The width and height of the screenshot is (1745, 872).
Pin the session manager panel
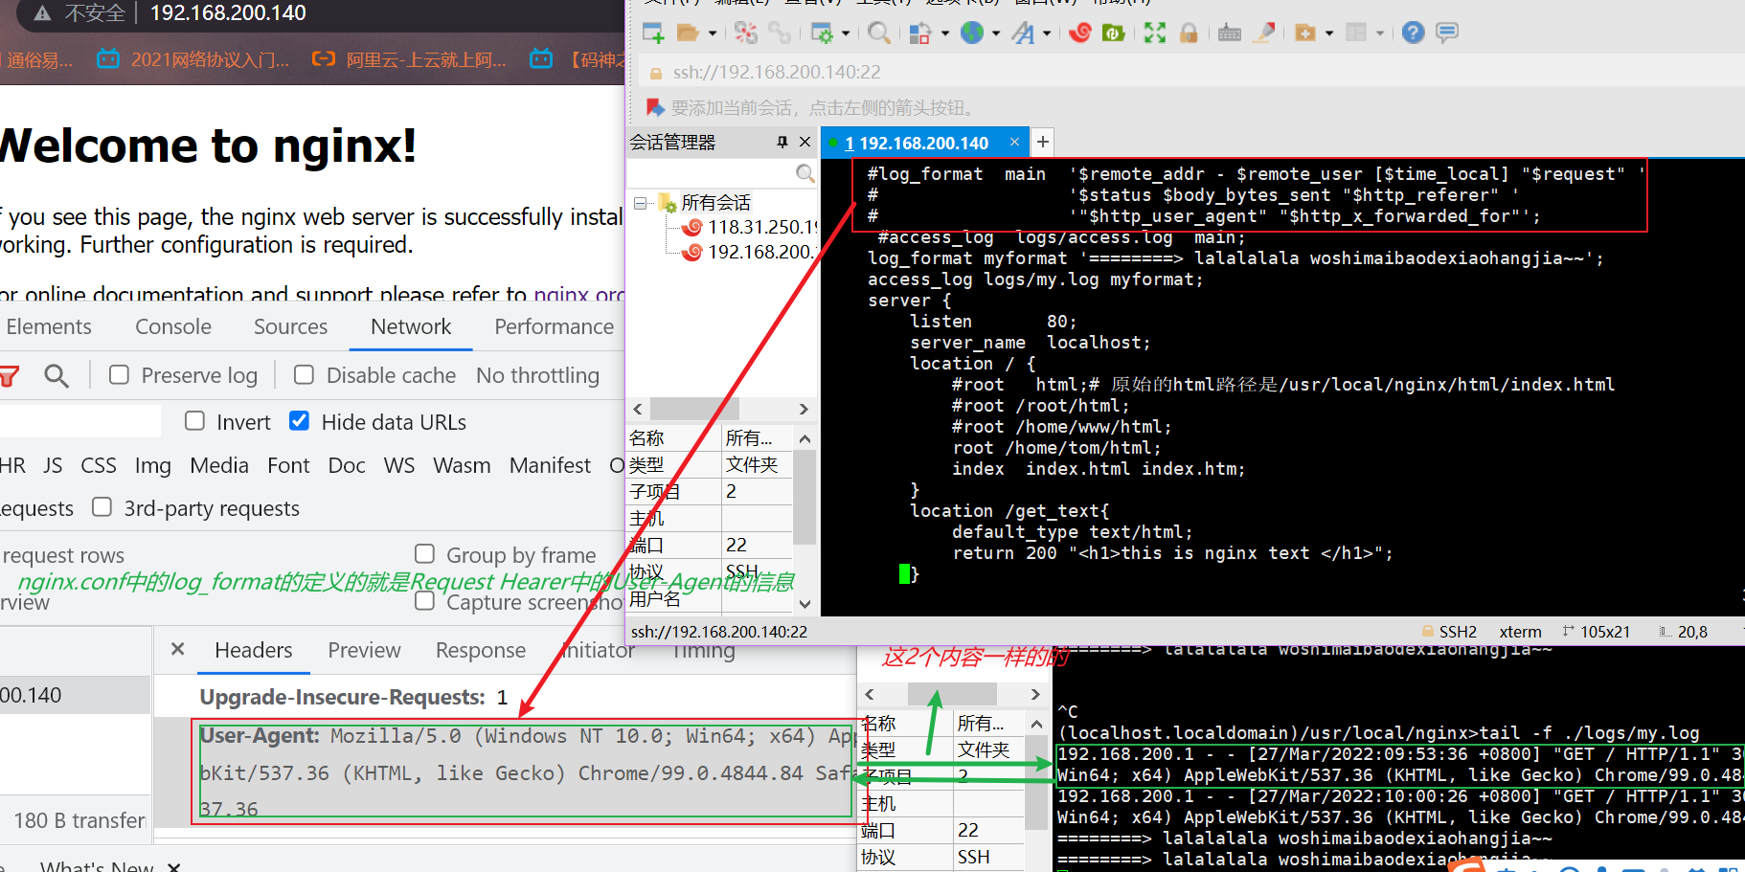[x=782, y=142]
